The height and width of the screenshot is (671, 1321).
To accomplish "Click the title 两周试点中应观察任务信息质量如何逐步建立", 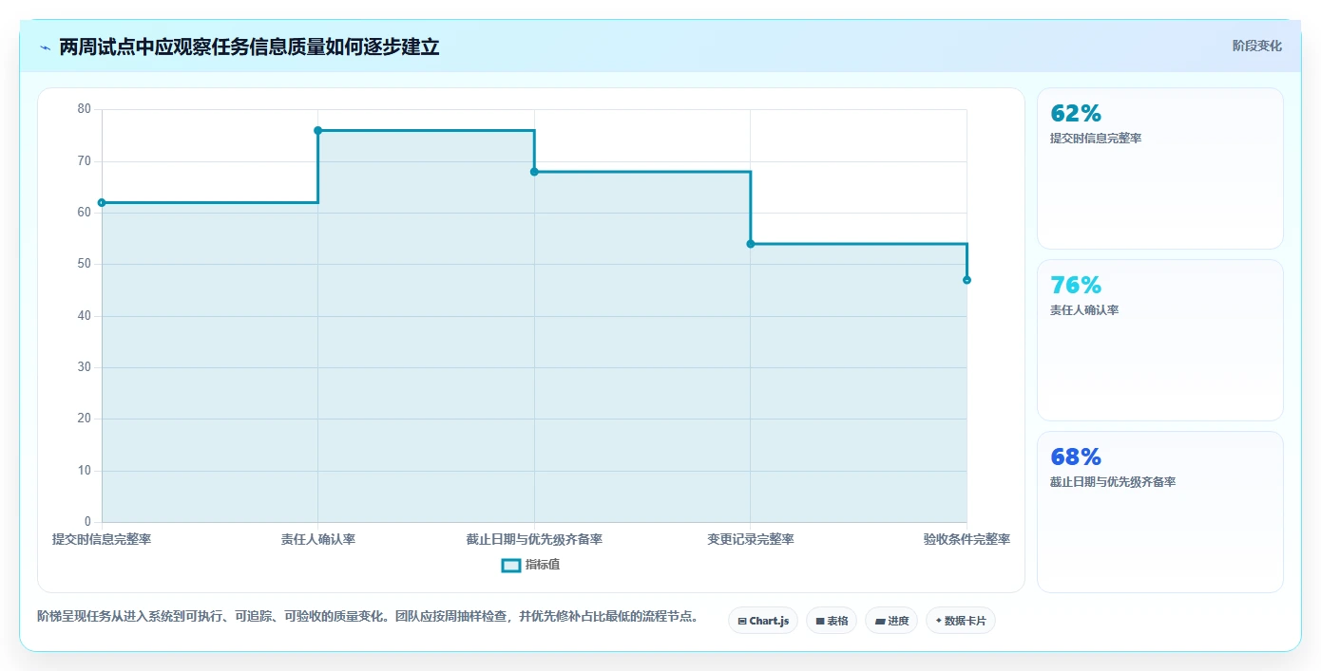I will click(249, 47).
